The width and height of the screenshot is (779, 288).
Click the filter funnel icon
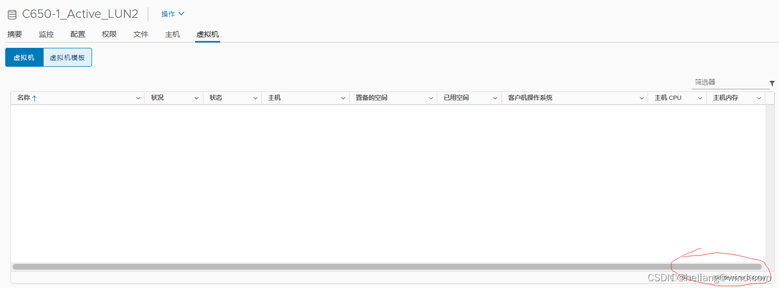pos(772,83)
